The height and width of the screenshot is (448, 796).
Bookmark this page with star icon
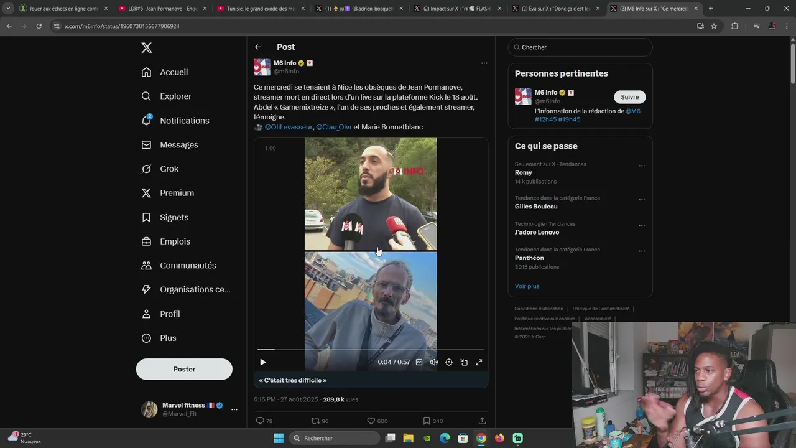click(x=714, y=26)
